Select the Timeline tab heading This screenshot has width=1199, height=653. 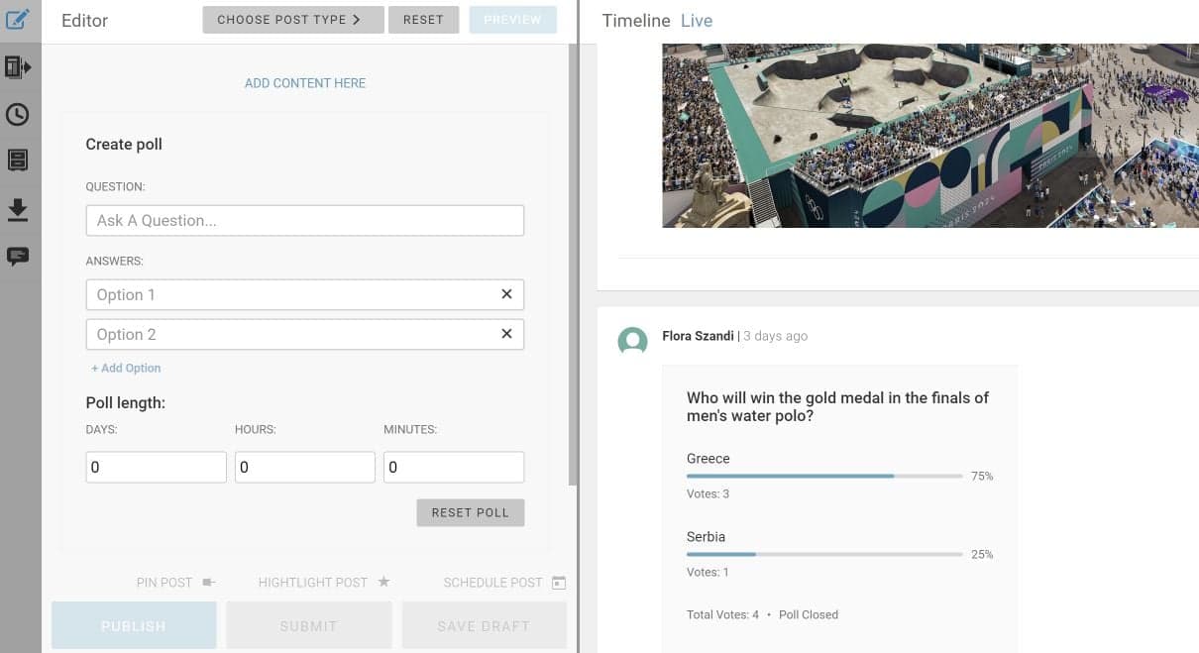636,20
